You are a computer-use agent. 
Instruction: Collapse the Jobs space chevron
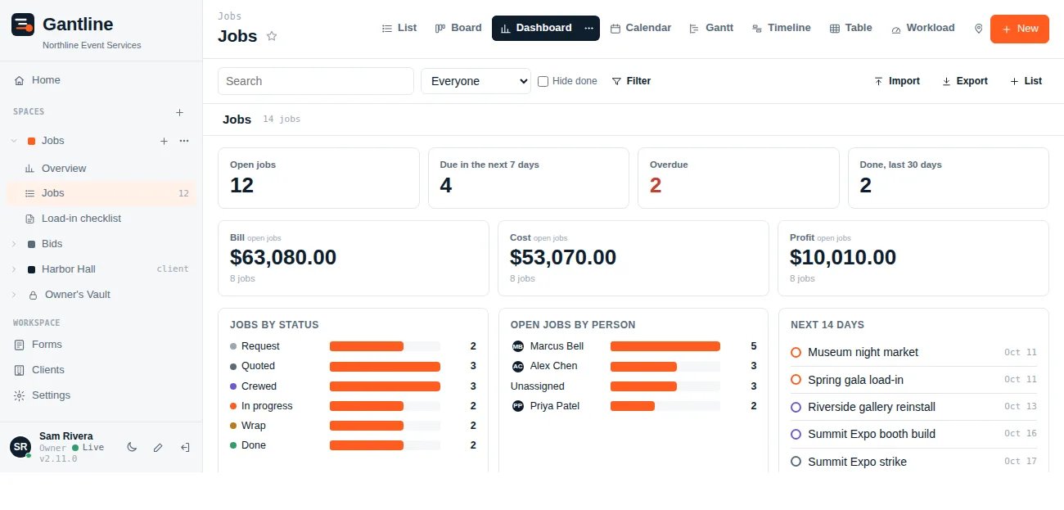[14, 141]
